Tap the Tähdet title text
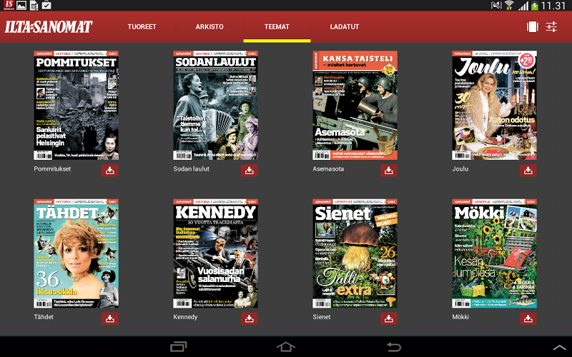The image size is (572, 357). [x=44, y=317]
